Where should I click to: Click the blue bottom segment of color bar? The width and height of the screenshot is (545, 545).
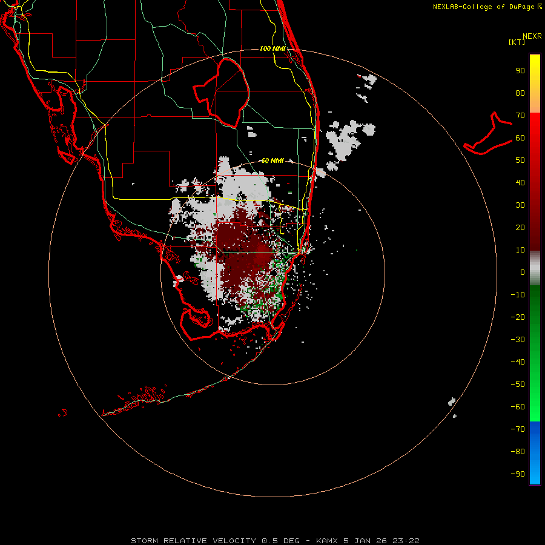pyautogui.click(x=535, y=453)
